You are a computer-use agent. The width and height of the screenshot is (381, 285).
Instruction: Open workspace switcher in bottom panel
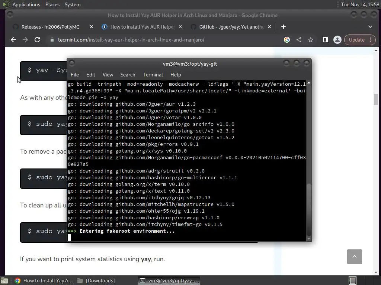point(353,281)
